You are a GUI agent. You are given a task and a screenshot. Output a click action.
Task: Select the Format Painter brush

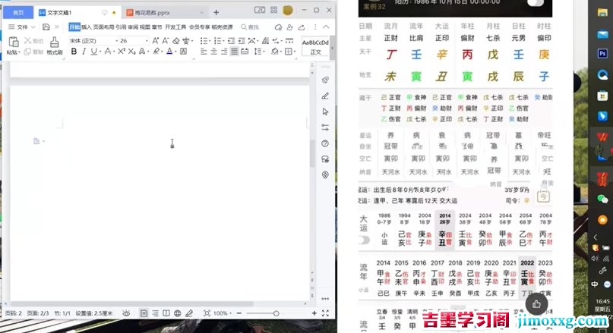tap(55, 46)
